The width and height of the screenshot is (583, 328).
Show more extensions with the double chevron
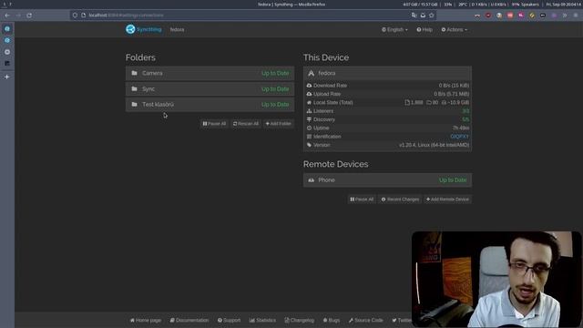(565, 15)
